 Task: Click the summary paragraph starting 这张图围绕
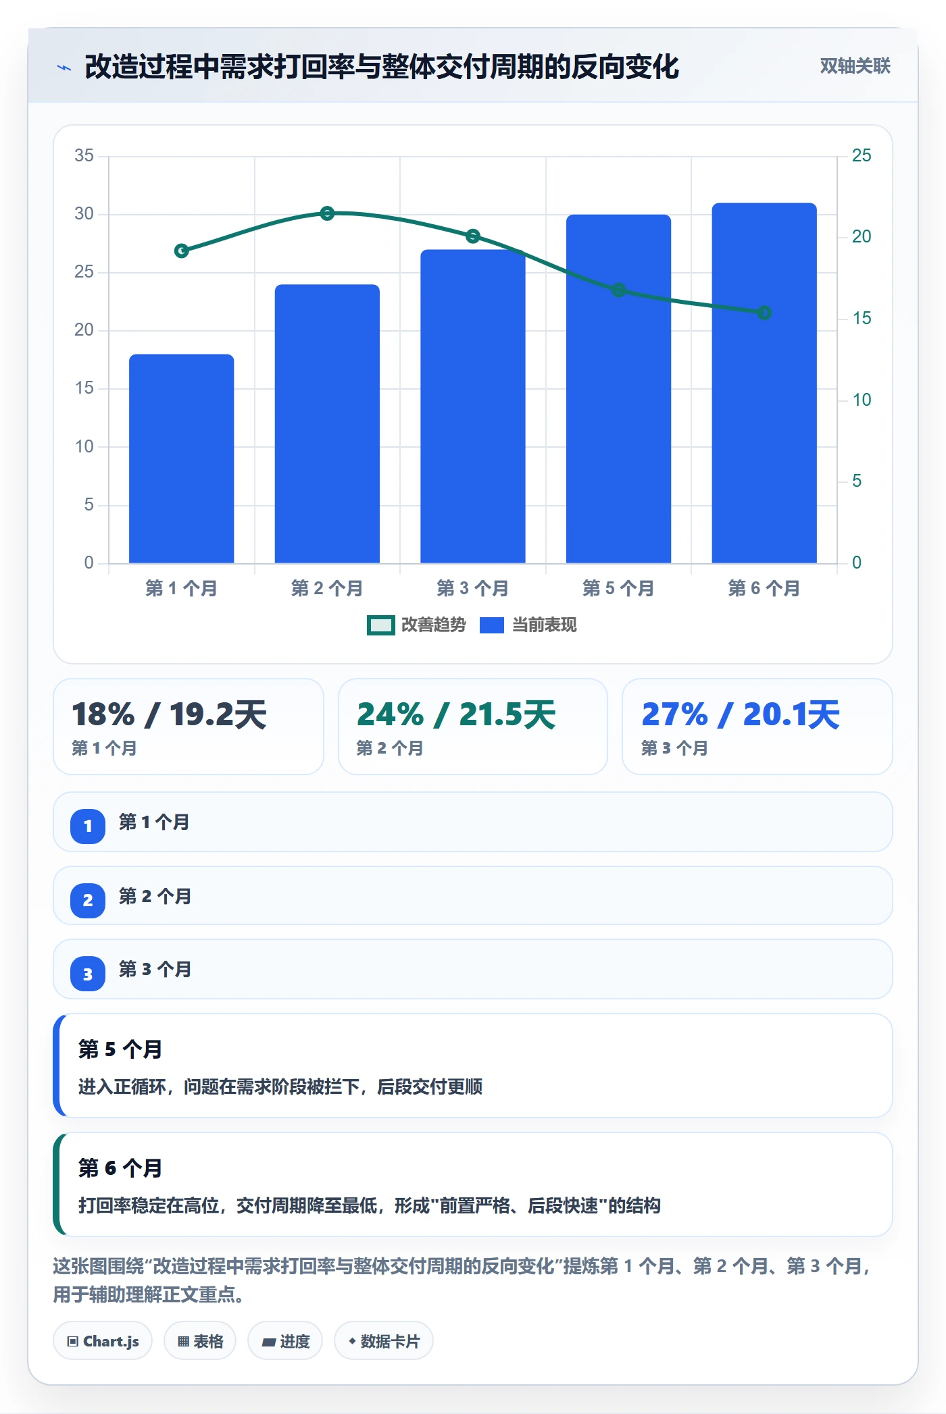[462, 1280]
